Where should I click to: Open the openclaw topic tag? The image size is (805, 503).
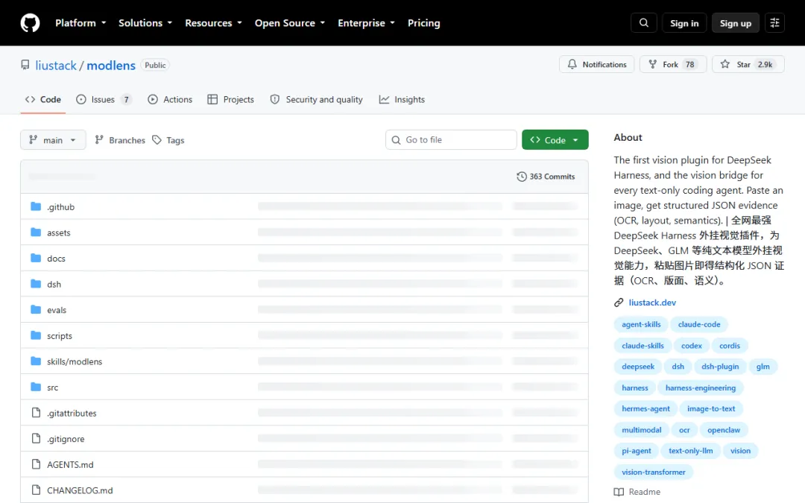click(x=723, y=430)
